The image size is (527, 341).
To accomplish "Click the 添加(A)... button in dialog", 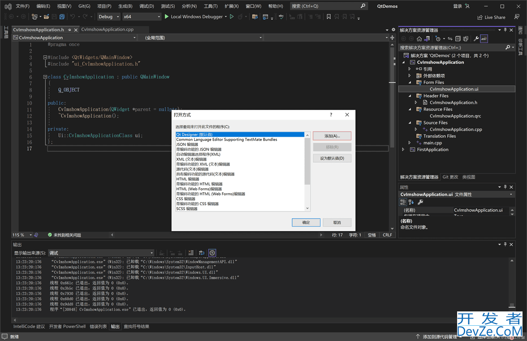I will 332,136.
